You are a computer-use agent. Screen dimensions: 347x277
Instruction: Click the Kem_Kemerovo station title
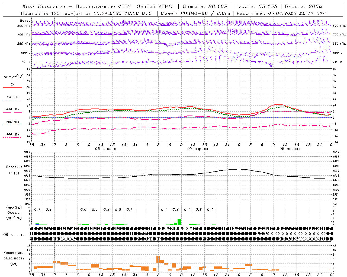click(x=43, y=6)
